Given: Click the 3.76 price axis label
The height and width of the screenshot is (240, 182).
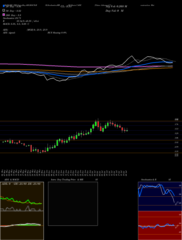Looking at the screenshot, I should coord(177,124).
